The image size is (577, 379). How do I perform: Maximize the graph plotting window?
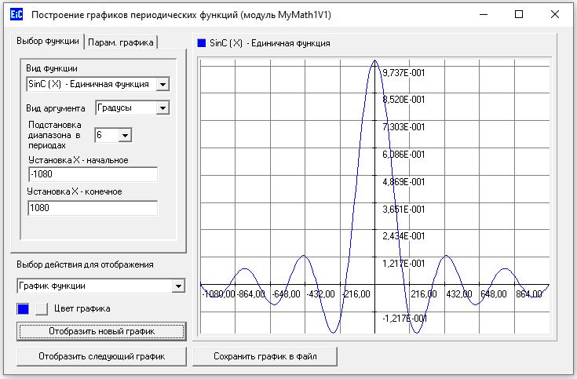coord(518,14)
